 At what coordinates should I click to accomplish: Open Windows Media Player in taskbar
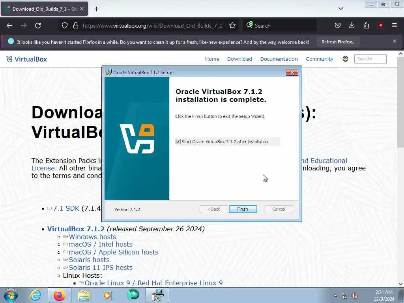click(108, 295)
